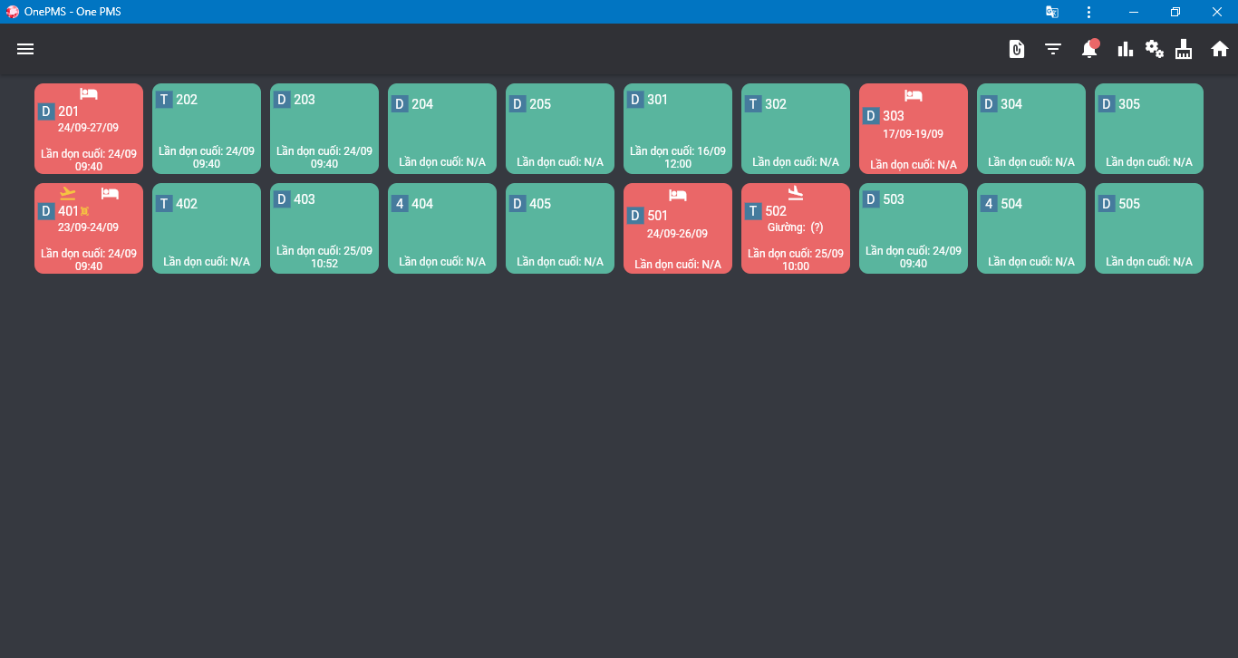Click the OnePMS app logo in title bar
Screen dimensions: 1238x658
13,12
